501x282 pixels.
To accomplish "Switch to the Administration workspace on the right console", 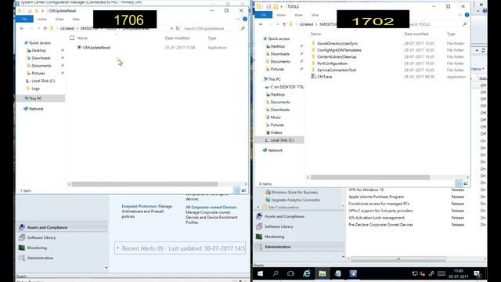I will pyautogui.click(x=299, y=247).
